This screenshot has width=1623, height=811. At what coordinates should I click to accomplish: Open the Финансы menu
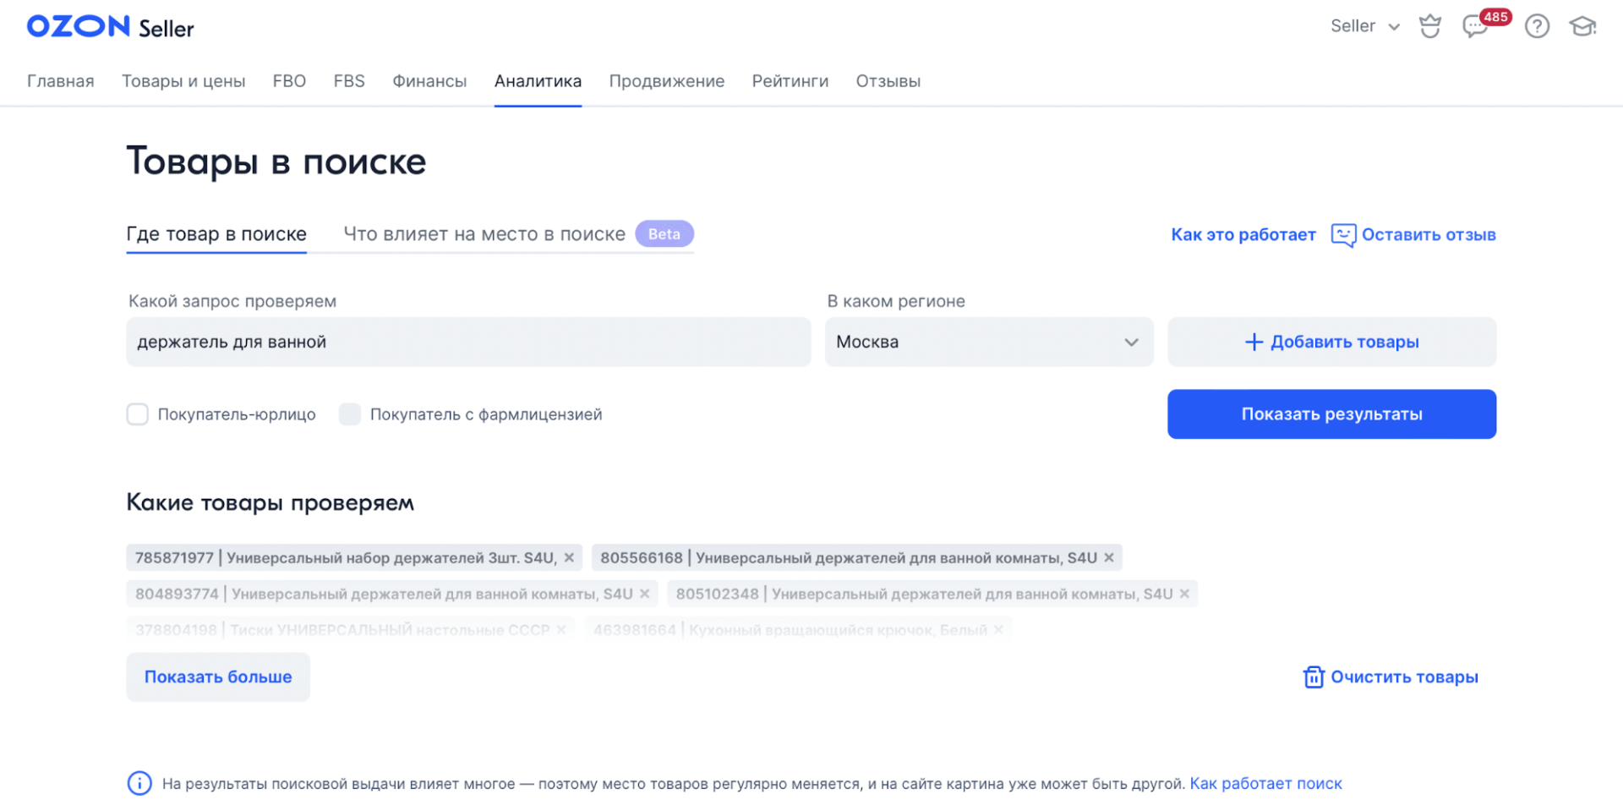click(x=429, y=81)
